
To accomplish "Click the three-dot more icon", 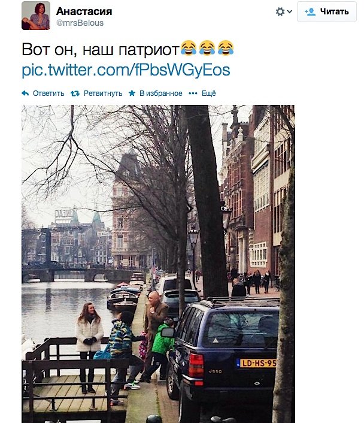I will click(x=193, y=93).
